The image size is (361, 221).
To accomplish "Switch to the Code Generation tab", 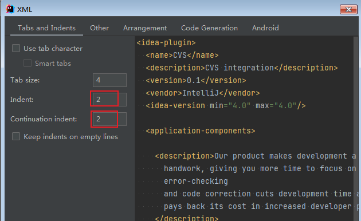I will click(209, 28).
